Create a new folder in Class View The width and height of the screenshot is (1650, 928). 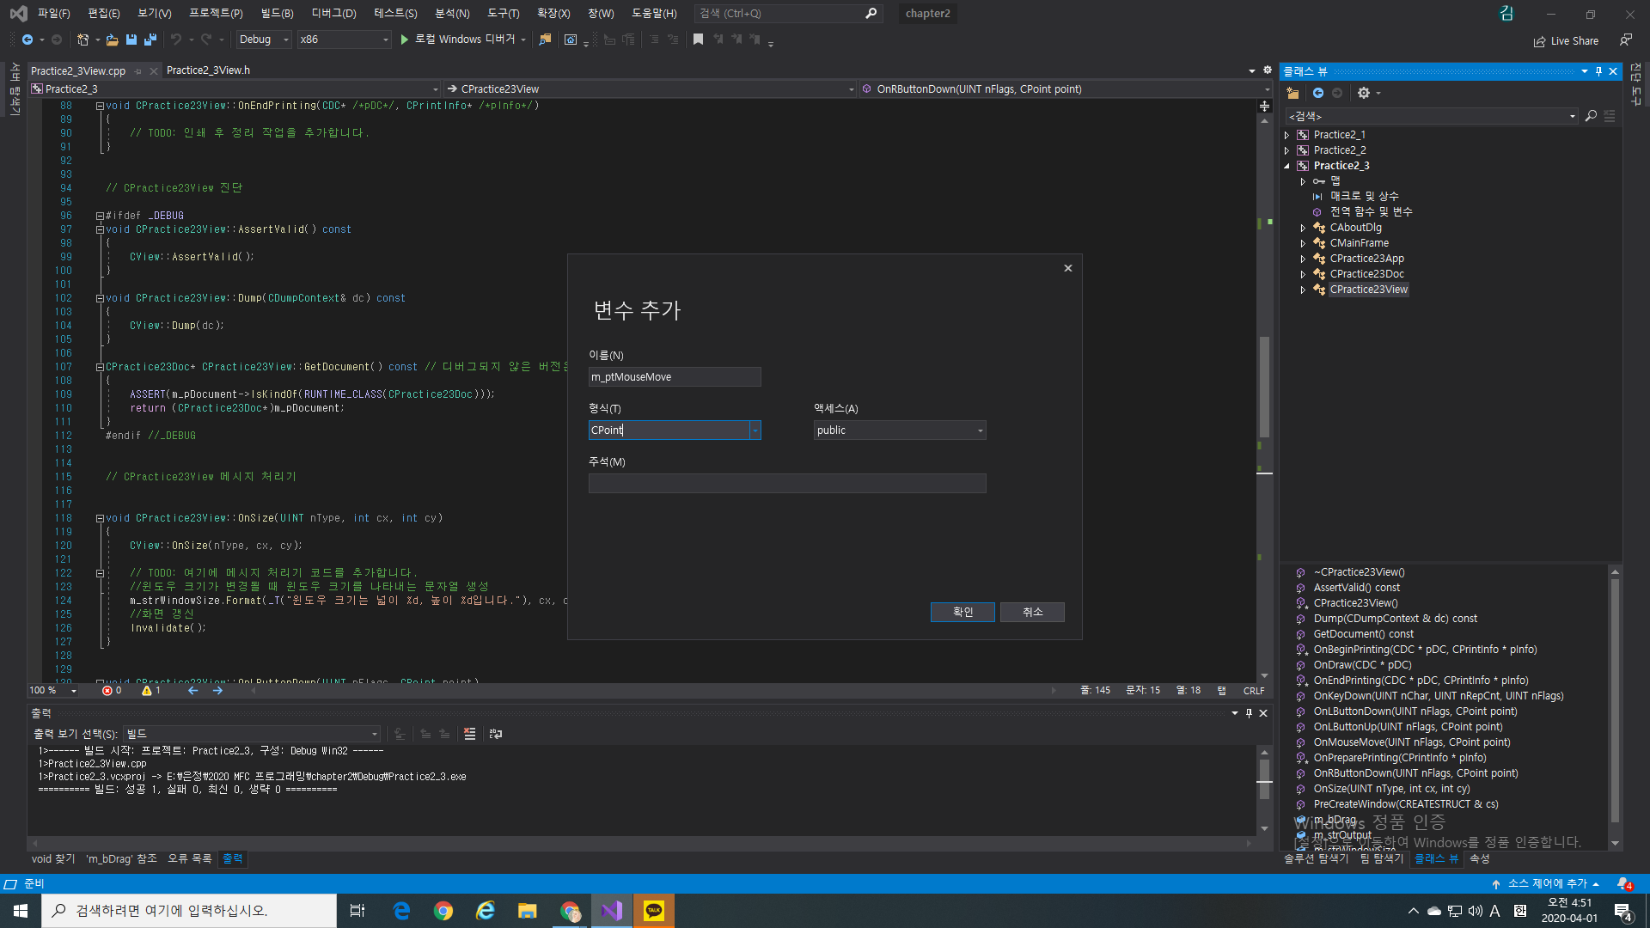point(1292,93)
